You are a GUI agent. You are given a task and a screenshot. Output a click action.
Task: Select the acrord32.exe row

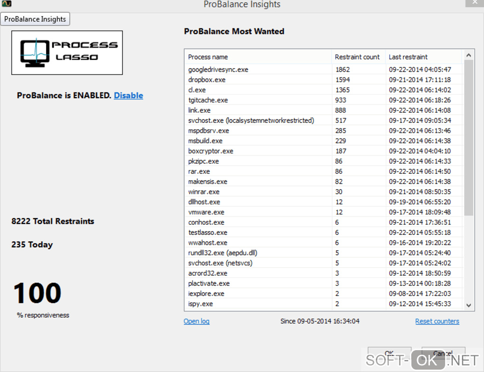[324, 273]
